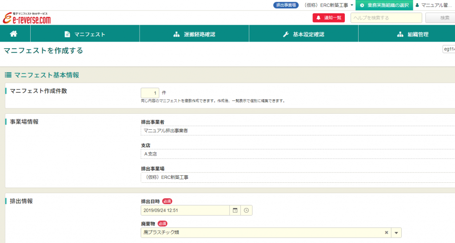Open the マニフェスト menu
Image resolution: width=455 pixels, height=243 pixels.
[x=85, y=34]
